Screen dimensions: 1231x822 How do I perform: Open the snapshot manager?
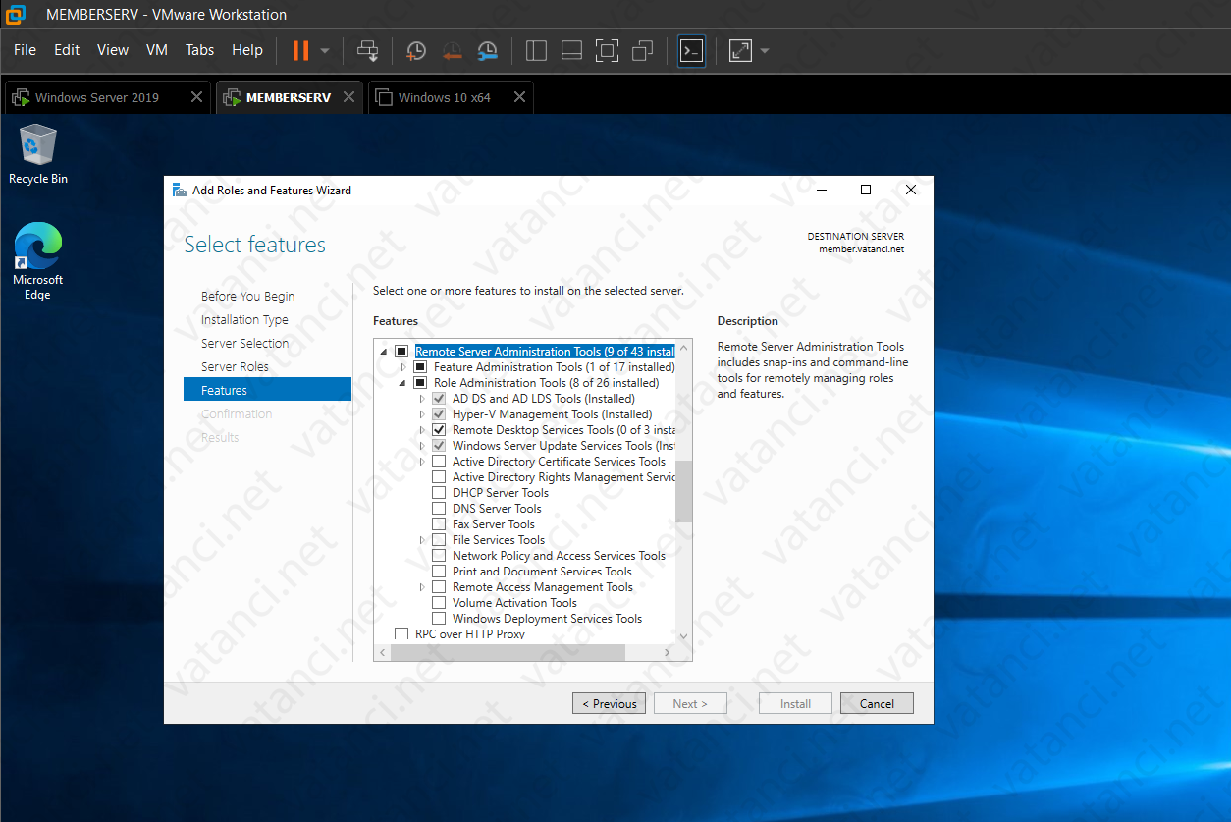coord(487,50)
